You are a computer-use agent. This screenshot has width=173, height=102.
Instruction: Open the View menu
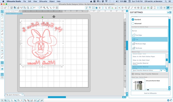(x=35, y=1)
